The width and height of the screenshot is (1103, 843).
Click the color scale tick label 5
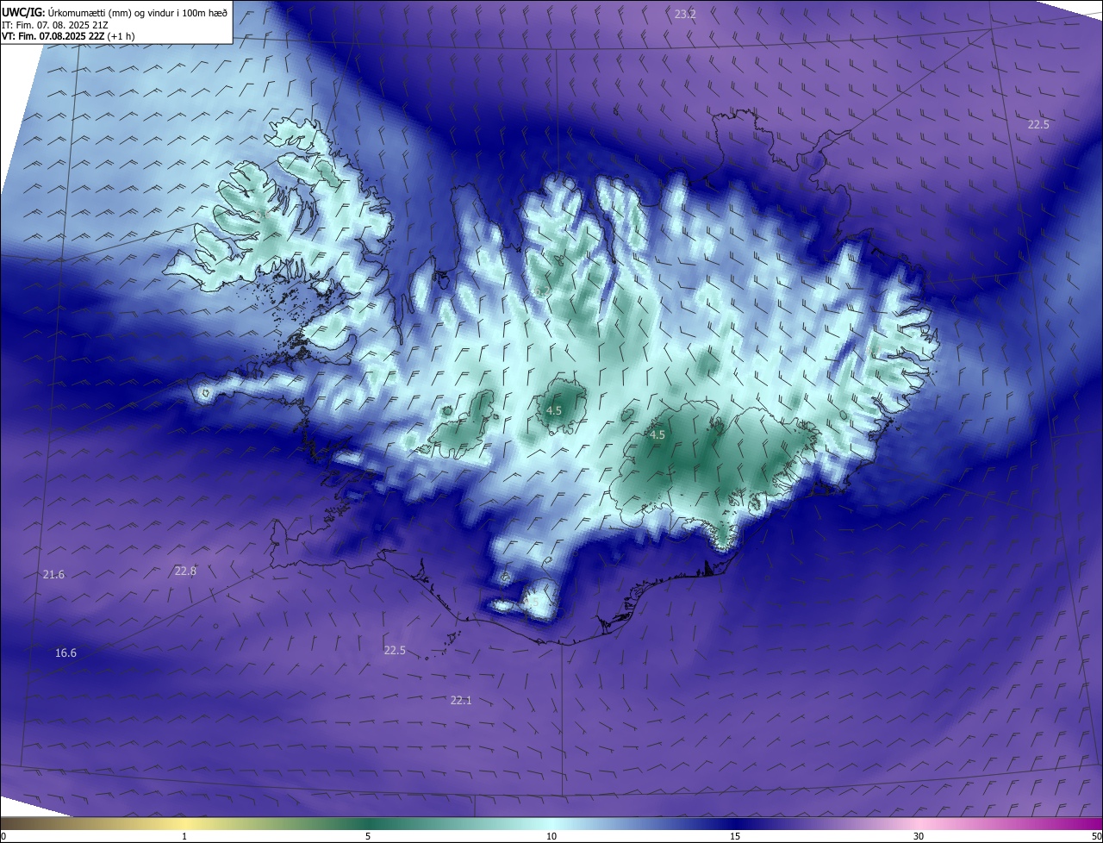[x=368, y=836]
